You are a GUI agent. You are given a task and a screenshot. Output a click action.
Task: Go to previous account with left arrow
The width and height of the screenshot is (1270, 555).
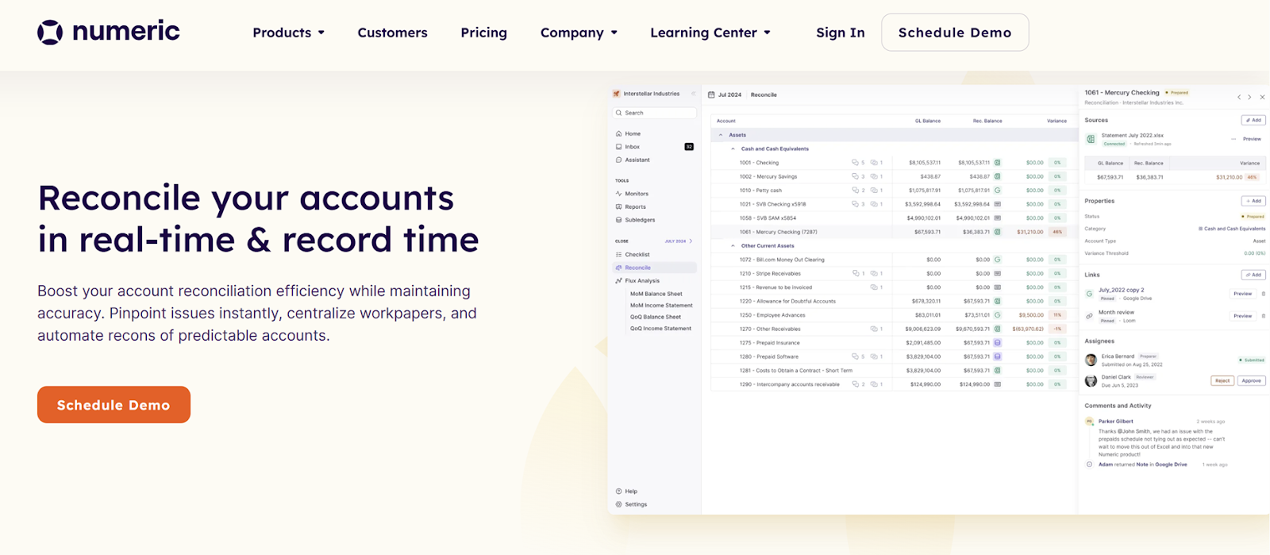(1238, 97)
